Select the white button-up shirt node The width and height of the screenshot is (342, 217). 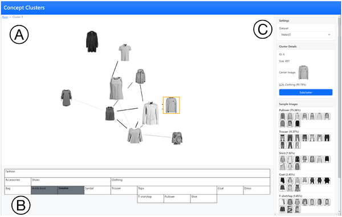pos(150,113)
